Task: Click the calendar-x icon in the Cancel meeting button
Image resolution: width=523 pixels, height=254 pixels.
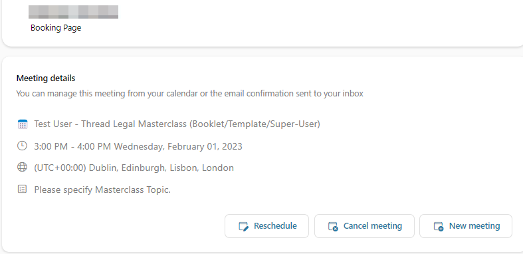Action: coord(333,226)
